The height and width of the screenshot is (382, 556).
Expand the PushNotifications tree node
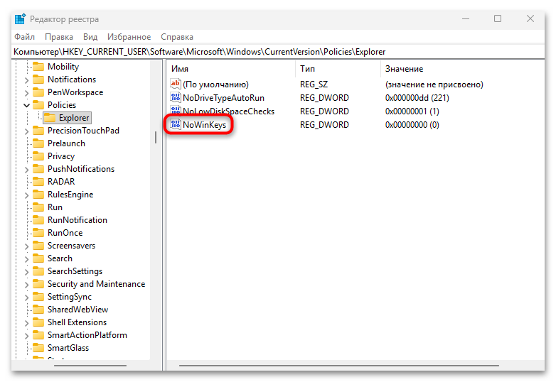pyautogui.click(x=26, y=170)
